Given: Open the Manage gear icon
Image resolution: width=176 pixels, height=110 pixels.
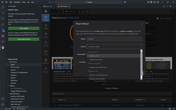Looking at the screenshot, I should pyautogui.click(x=3, y=104).
